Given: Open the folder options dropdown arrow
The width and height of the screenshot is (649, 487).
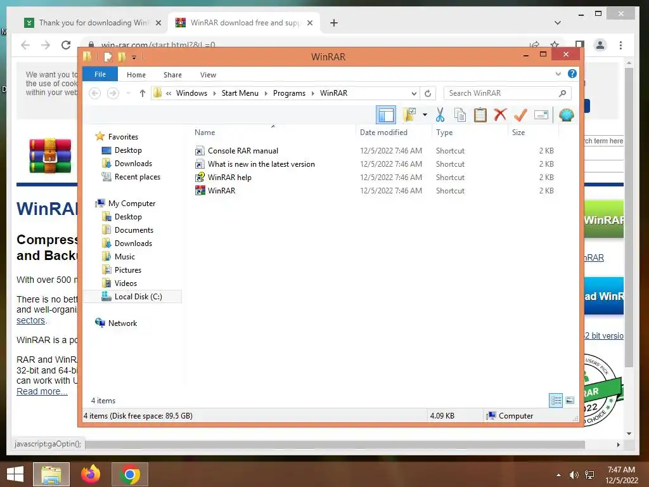Looking at the screenshot, I should tap(425, 115).
